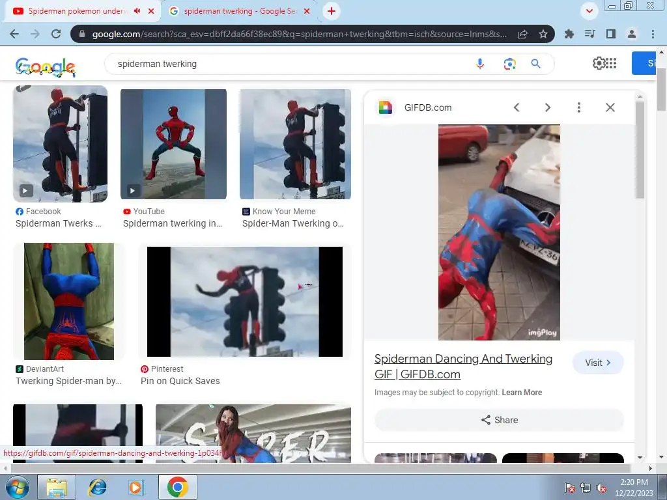Click the Share button
The height and width of the screenshot is (500, 667).
pyautogui.click(x=500, y=420)
